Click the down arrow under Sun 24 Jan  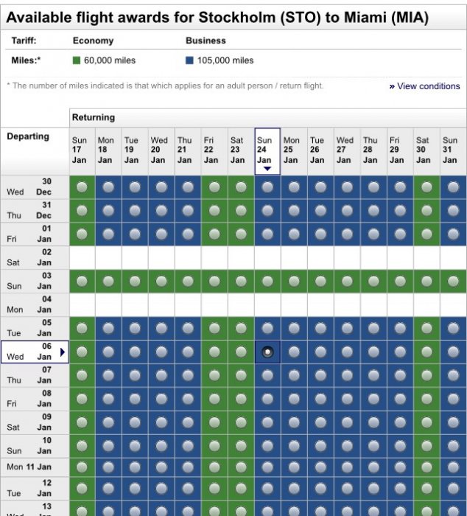(x=267, y=169)
